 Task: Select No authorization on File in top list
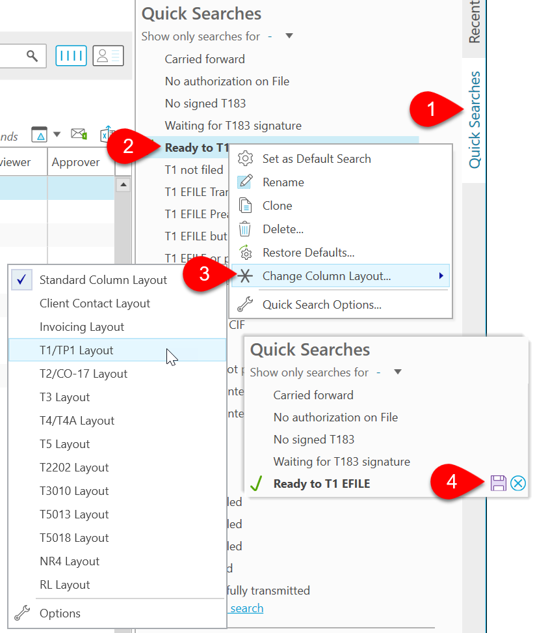click(x=227, y=81)
